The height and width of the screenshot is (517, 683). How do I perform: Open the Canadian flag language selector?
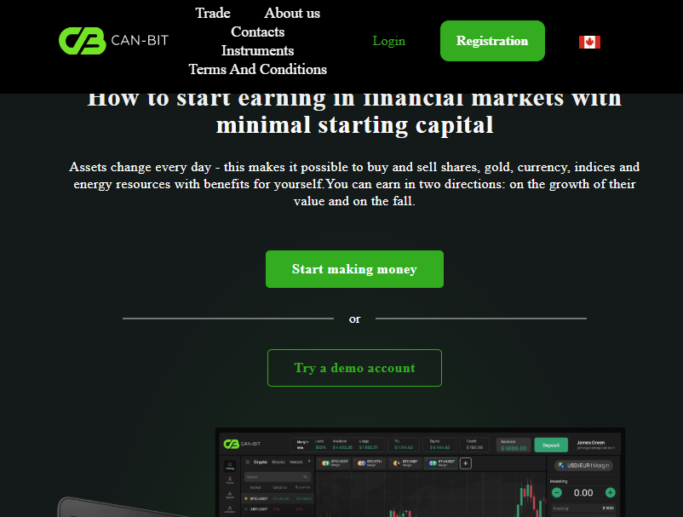click(589, 42)
